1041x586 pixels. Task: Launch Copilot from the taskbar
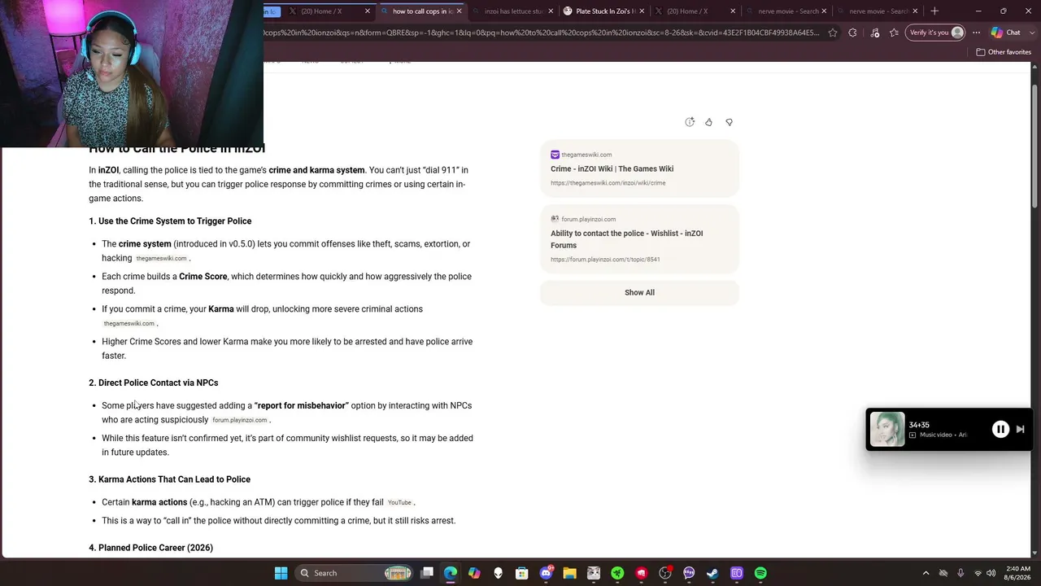click(x=474, y=573)
